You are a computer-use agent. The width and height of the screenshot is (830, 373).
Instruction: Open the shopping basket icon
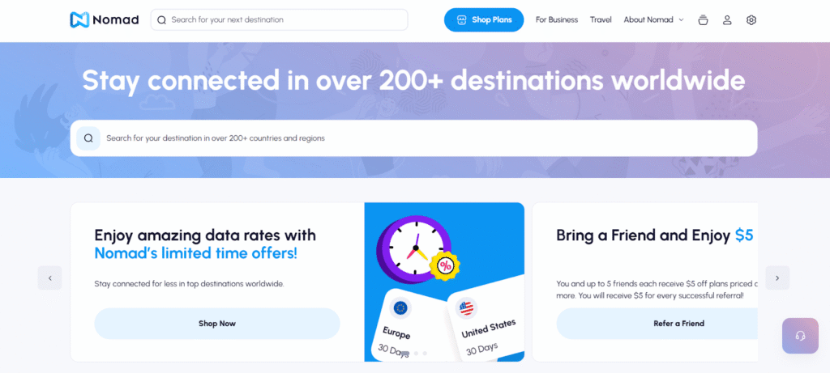(703, 19)
